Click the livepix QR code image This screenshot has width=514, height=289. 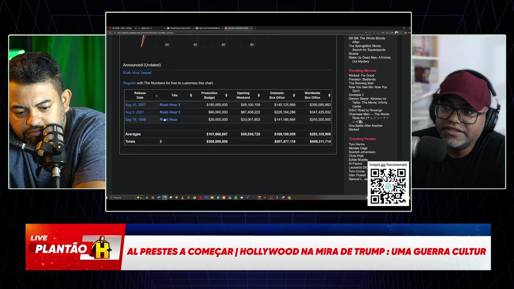tap(388, 186)
